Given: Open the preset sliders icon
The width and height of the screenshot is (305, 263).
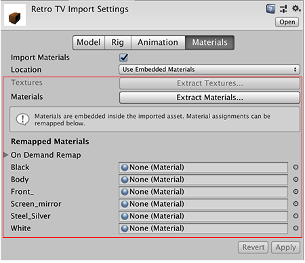Looking at the screenshot, I should tap(283, 9).
